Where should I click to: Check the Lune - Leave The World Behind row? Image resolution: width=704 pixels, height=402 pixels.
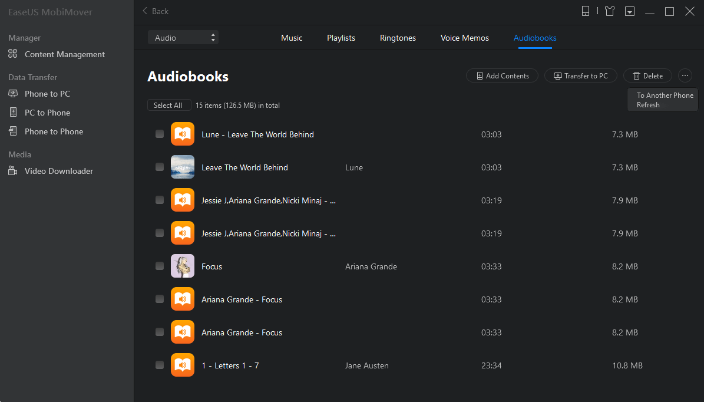pyautogui.click(x=160, y=134)
